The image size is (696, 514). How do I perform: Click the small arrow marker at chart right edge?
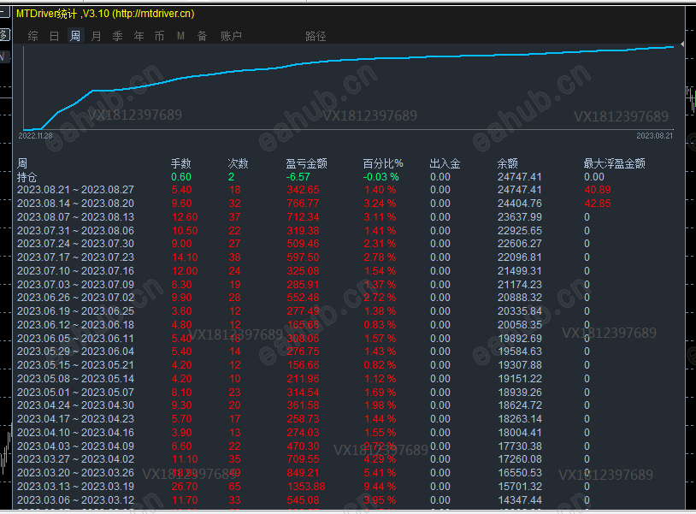point(682,44)
